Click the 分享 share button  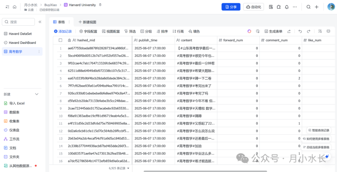[x=231, y=7]
